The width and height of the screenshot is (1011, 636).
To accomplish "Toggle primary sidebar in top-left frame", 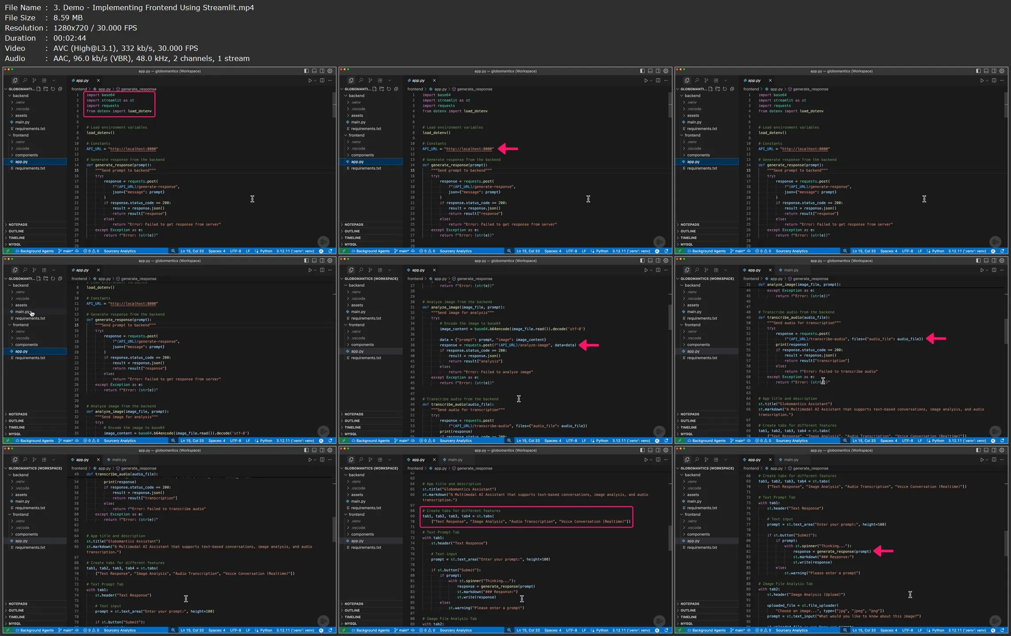I will (306, 71).
